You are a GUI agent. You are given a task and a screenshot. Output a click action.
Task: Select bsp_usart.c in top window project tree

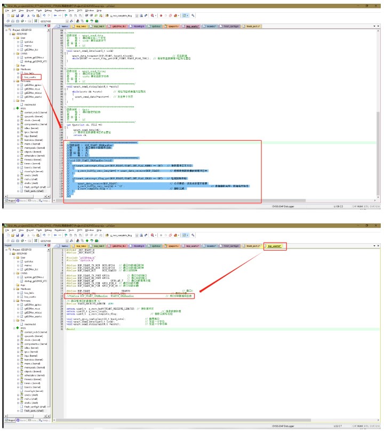tap(30, 77)
